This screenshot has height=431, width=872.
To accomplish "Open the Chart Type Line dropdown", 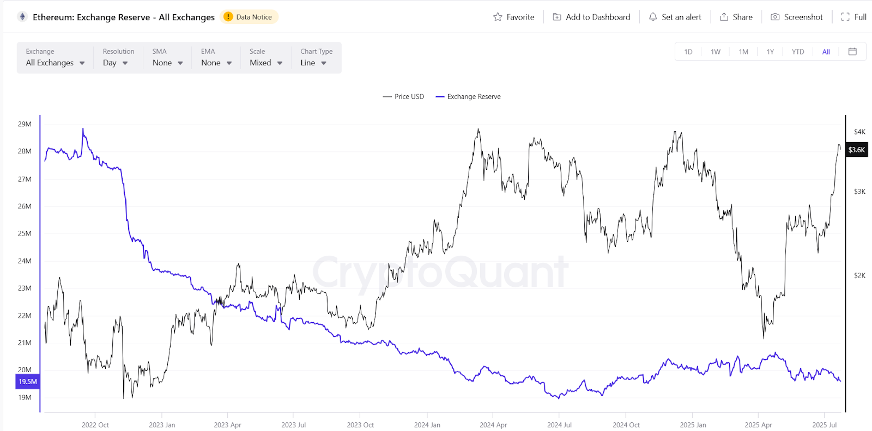I will pos(313,63).
